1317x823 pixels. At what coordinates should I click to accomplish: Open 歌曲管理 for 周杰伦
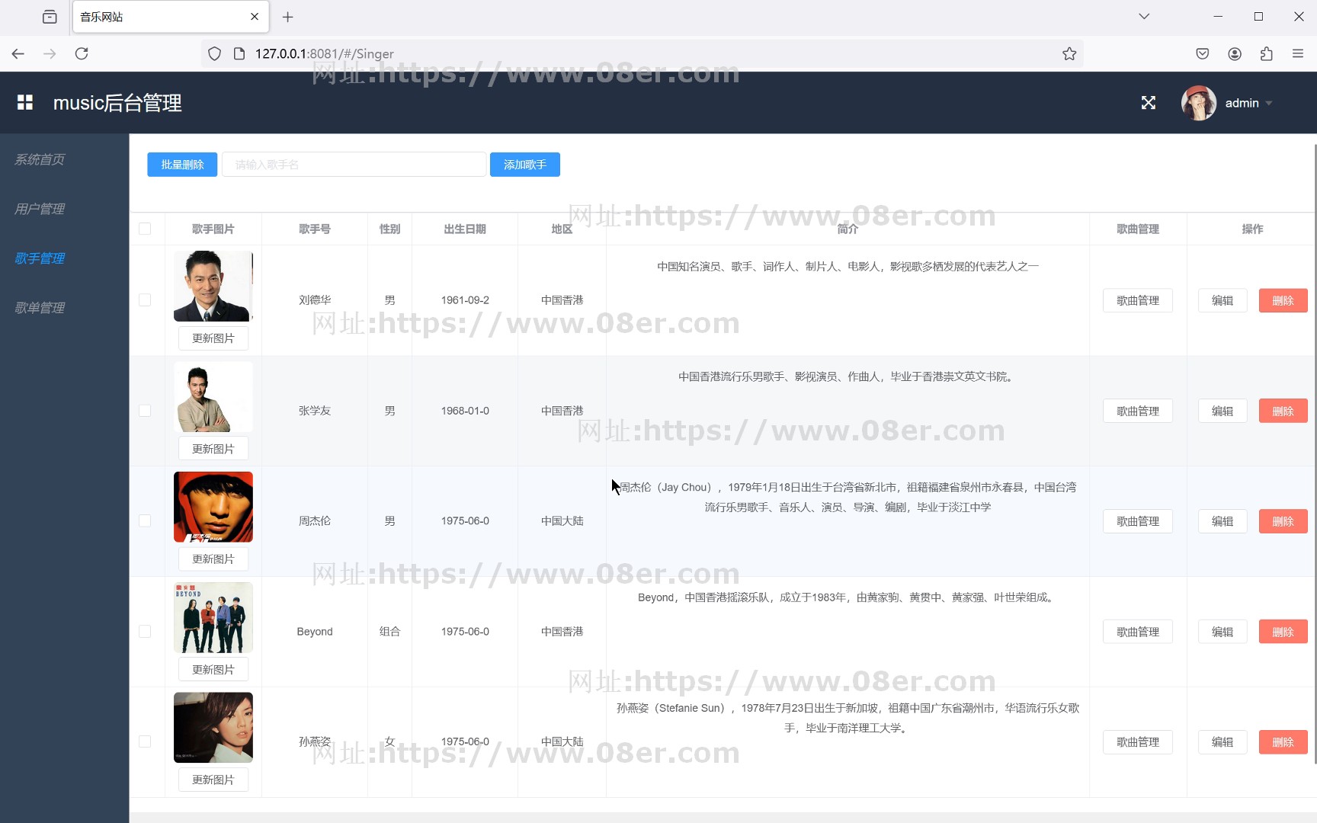pyautogui.click(x=1138, y=521)
